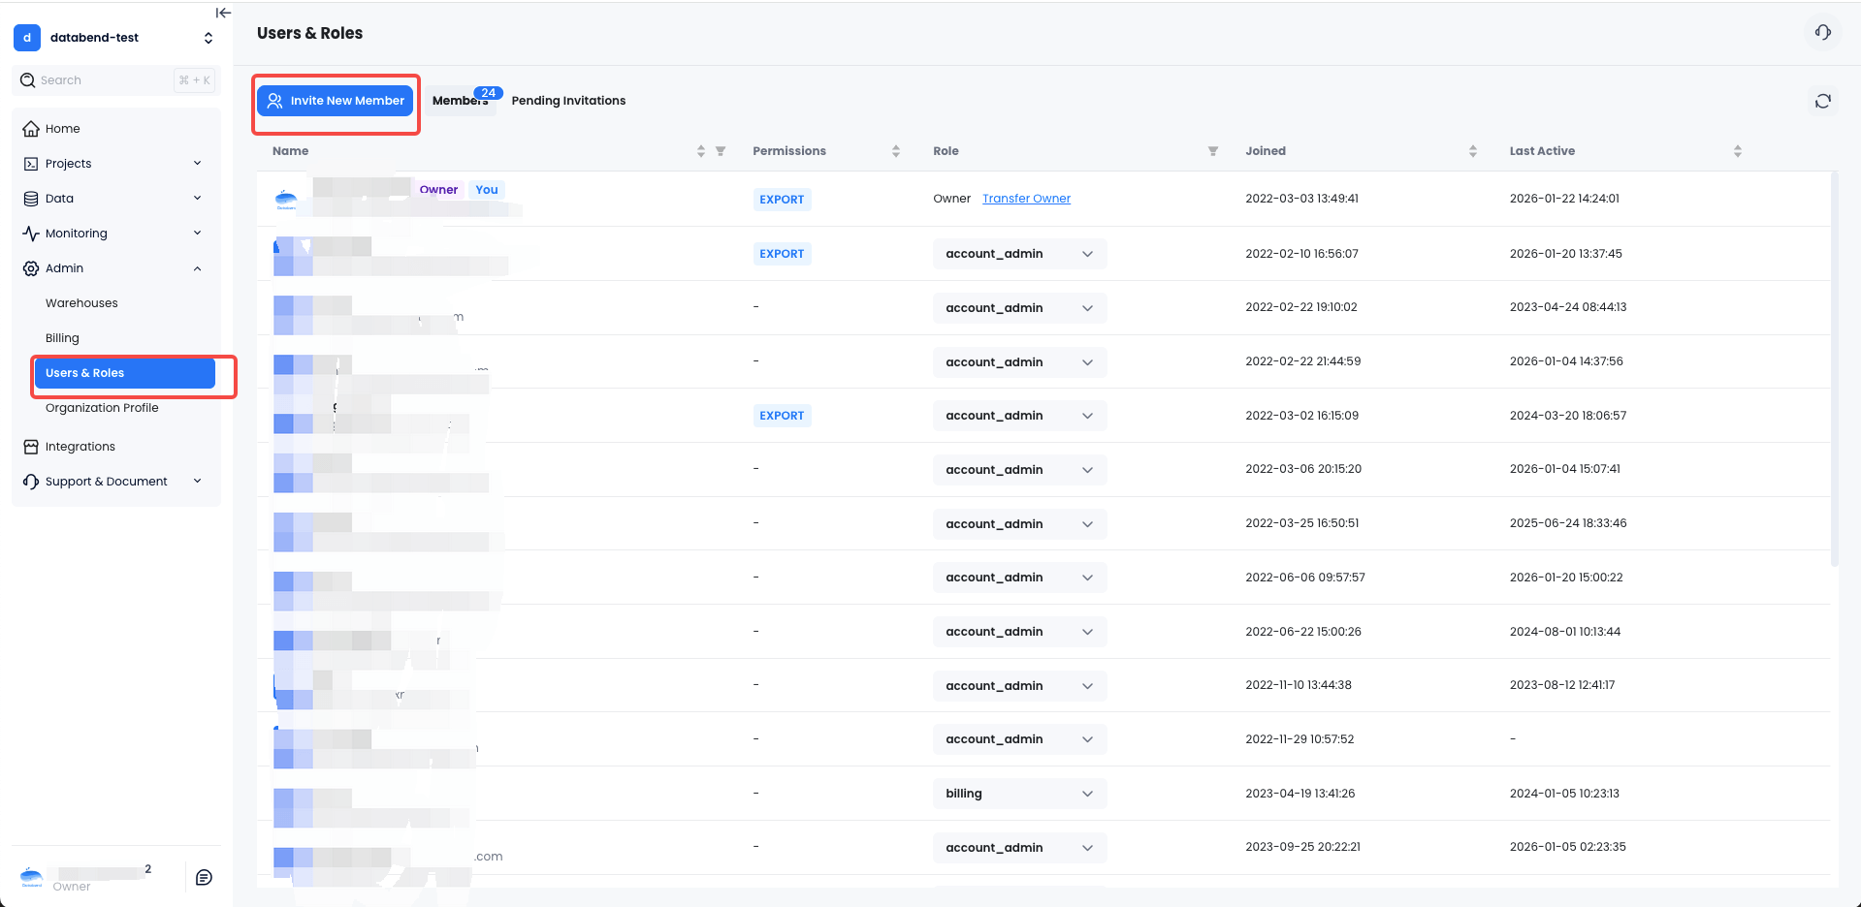This screenshot has height=907, width=1861.
Task: Open the support headset icon top right
Action: click(1822, 33)
